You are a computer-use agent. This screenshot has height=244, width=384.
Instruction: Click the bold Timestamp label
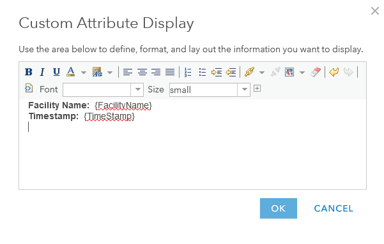(x=54, y=116)
